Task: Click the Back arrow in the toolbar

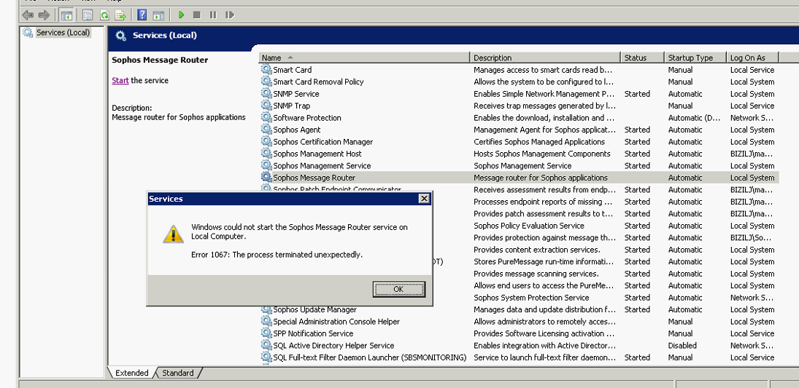Action: 28,15
